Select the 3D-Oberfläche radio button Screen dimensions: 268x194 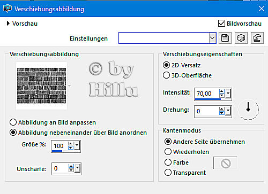(187, 75)
